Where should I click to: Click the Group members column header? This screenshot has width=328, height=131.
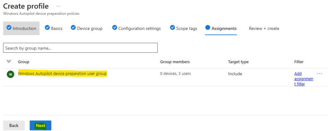175,62
